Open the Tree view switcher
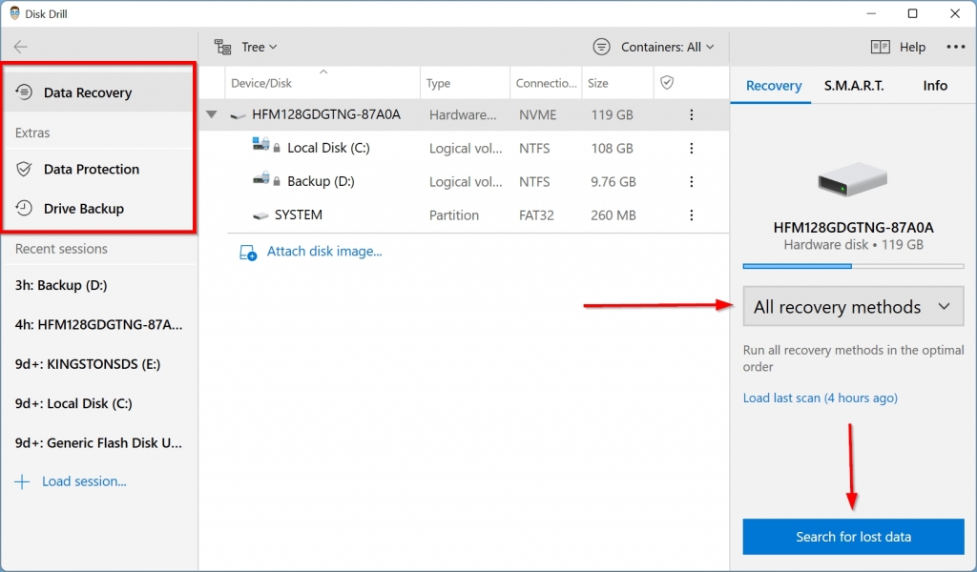The height and width of the screenshot is (572, 977). click(246, 46)
